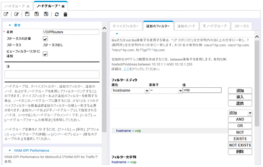Open the ステータス tab
The image size is (263, 167).
coord(242,26)
